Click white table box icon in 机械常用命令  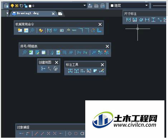point(62,30)
